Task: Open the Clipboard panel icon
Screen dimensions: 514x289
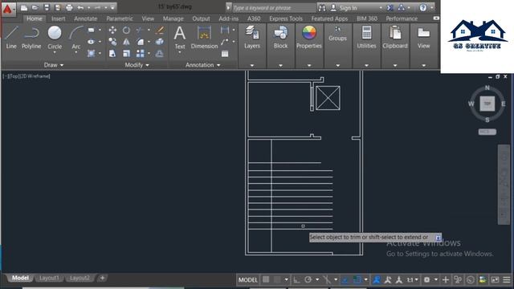Action: tap(395, 37)
